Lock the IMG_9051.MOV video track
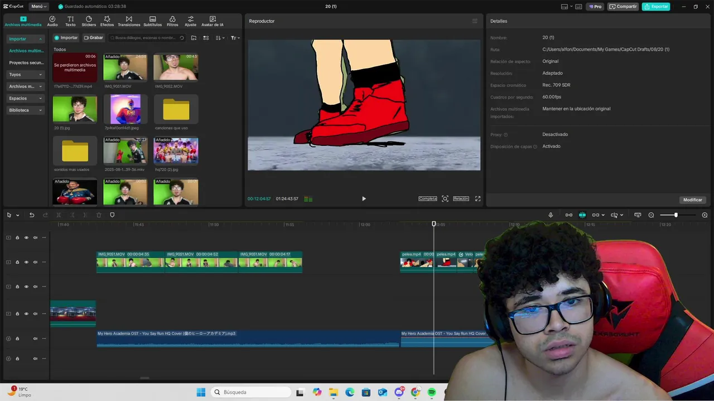Screen dimensions: 714x401 (17, 262)
